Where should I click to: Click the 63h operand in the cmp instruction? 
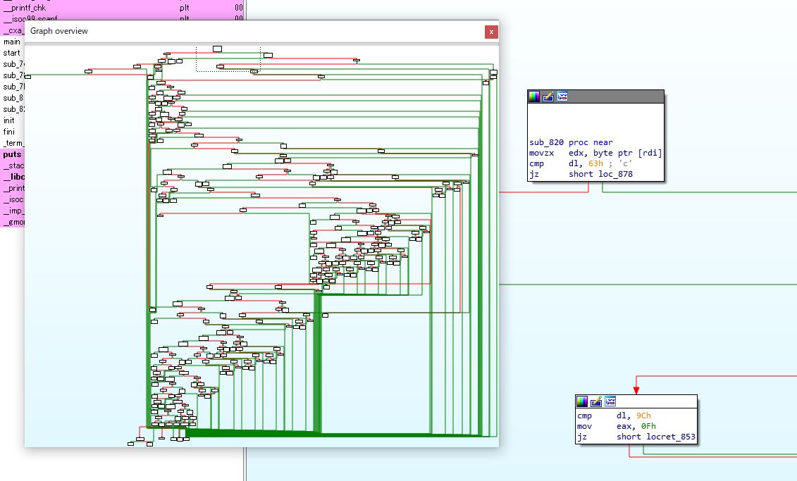point(595,163)
